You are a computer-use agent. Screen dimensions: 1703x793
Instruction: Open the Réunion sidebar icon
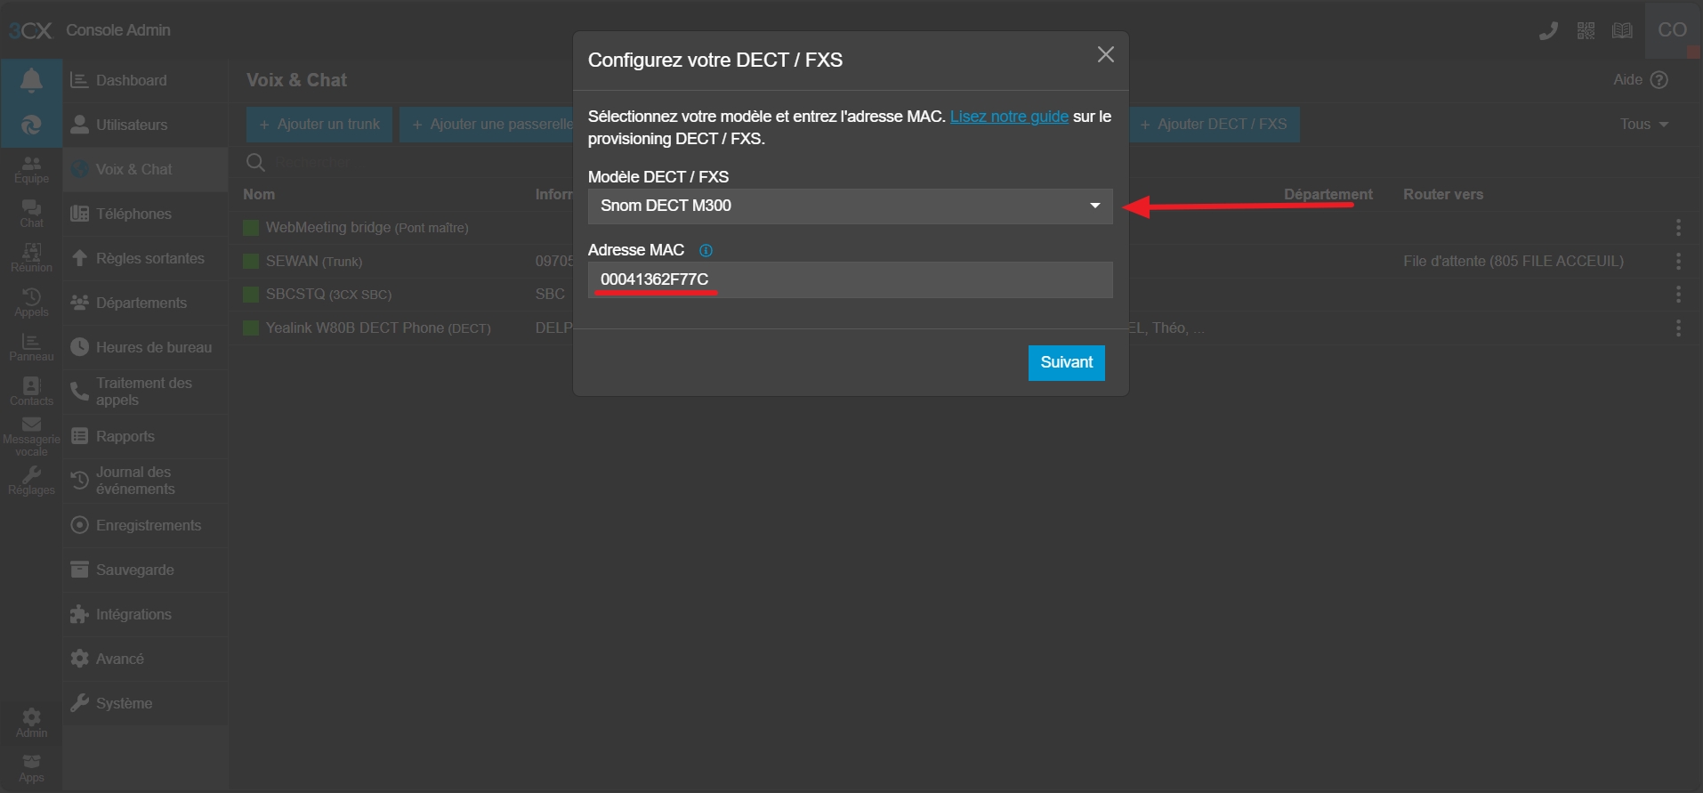(x=31, y=258)
